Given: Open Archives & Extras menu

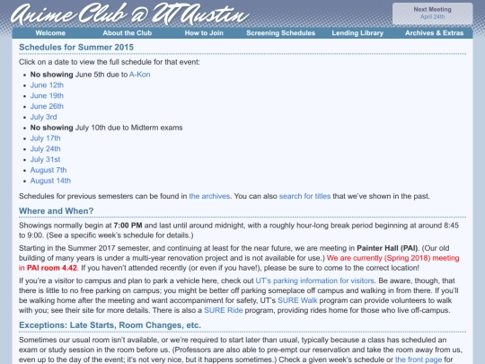Looking at the screenshot, I should [435, 33].
